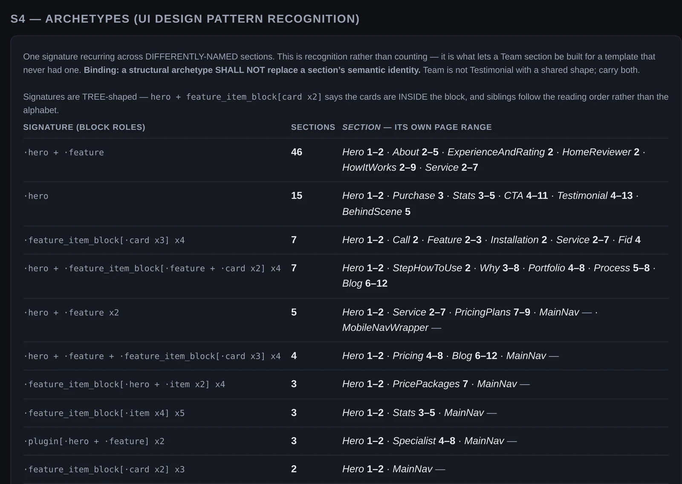Image resolution: width=682 pixels, height=484 pixels.
Task: Click 'Specialist 4–8' entry
Action: click(424, 441)
